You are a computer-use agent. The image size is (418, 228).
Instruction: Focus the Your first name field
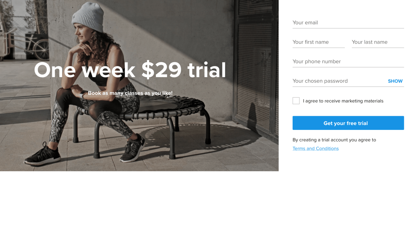[x=318, y=42]
